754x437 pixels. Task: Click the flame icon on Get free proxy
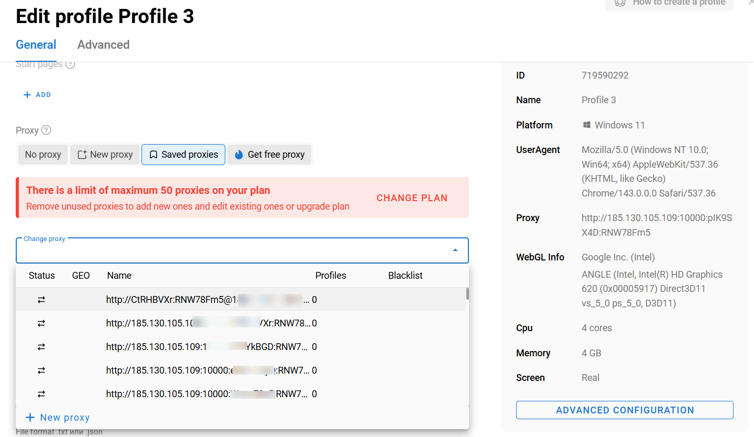[239, 155]
